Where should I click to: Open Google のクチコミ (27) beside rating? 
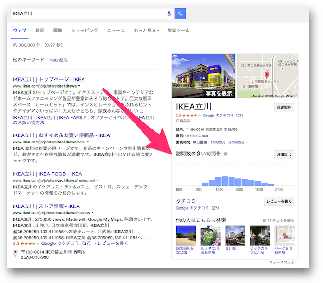223,116
